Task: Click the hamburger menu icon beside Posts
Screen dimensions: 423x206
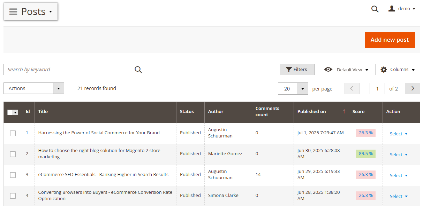Action: [13, 11]
